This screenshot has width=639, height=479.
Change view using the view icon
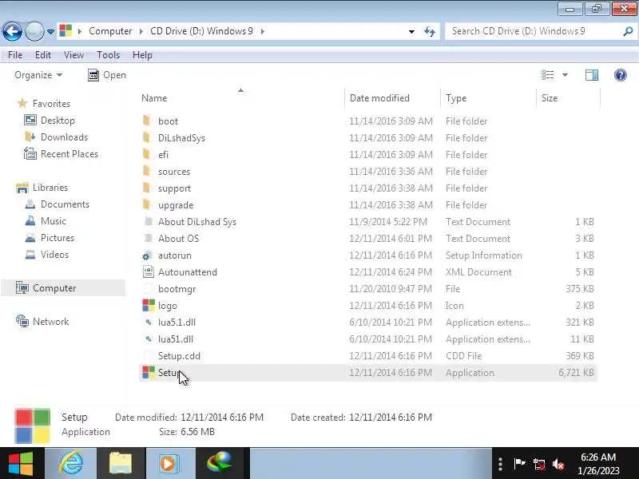point(547,75)
